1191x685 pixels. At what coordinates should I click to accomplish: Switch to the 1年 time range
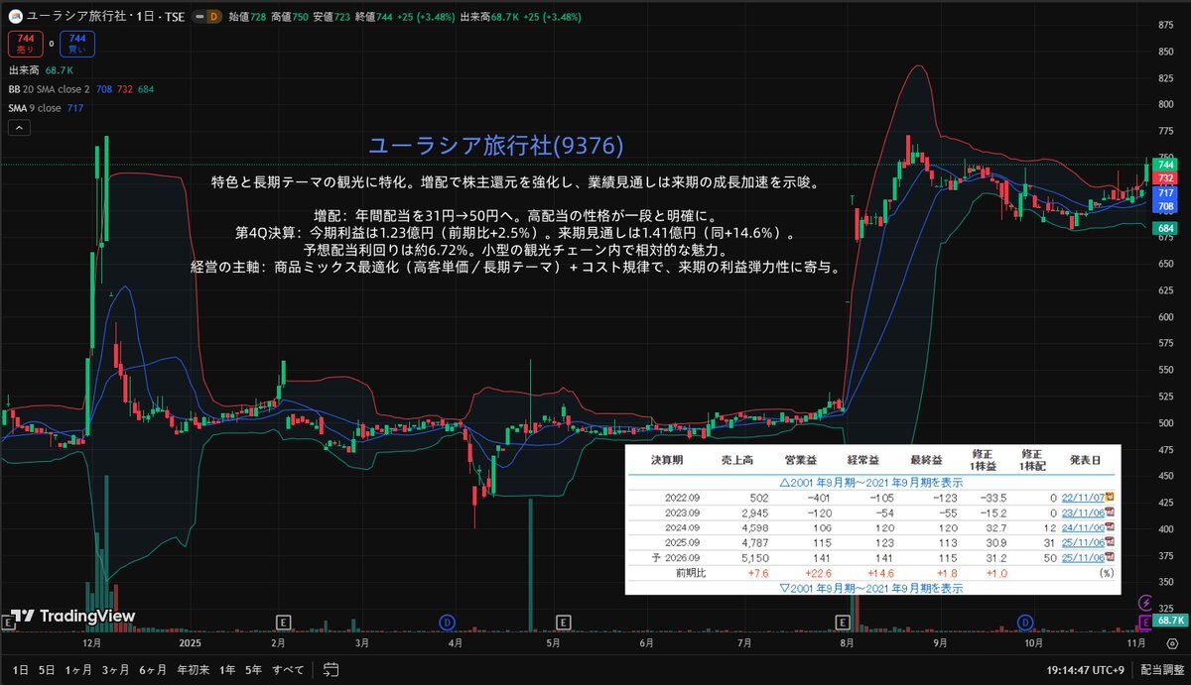click(228, 670)
